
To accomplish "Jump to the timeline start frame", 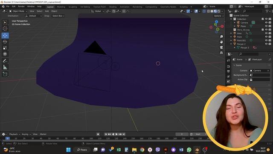I will click(x=106, y=134).
